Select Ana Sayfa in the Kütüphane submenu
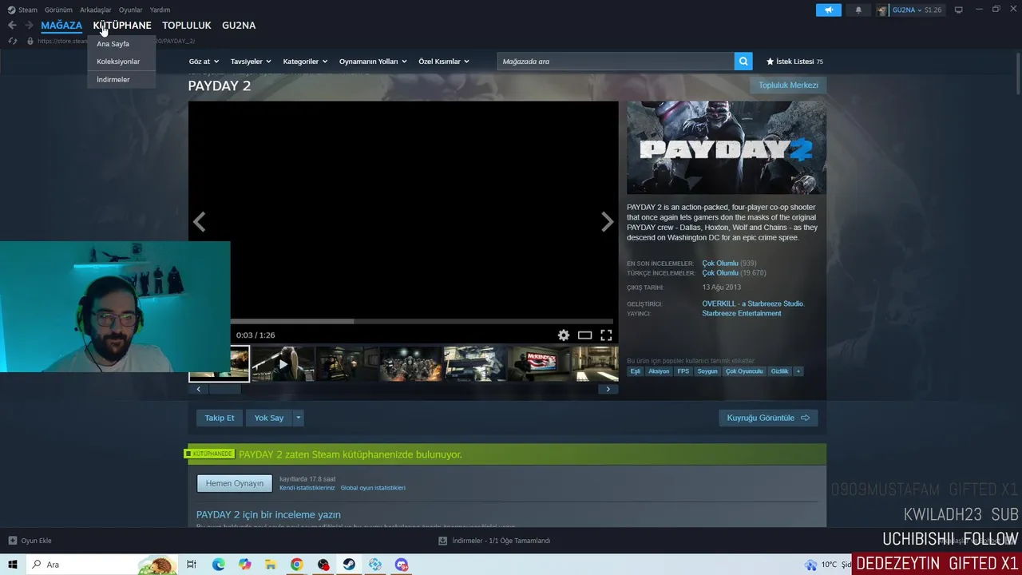This screenshot has height=575, width=1022. [113, 44]
